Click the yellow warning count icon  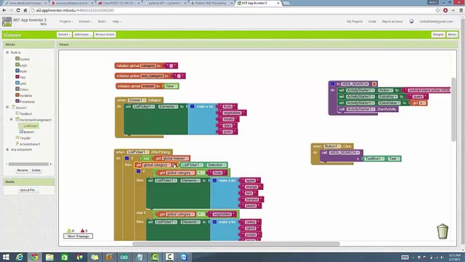pos(69,231)
